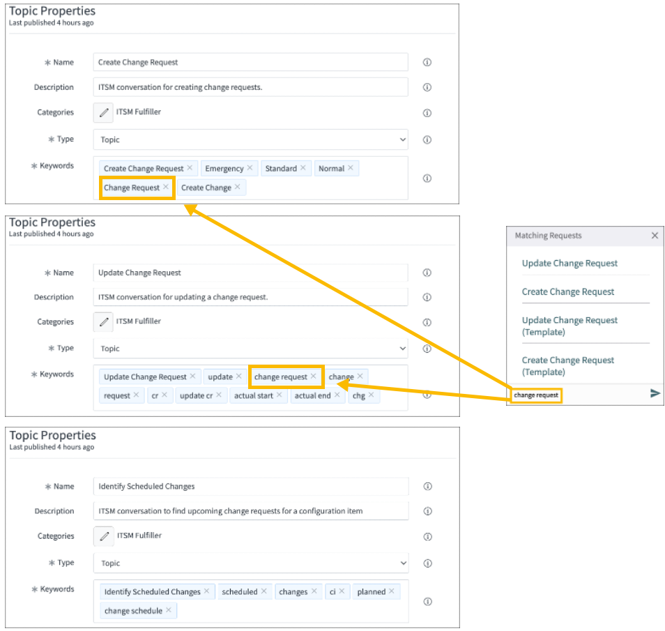Click the "change request" search input
The width and height of the screenshot is (665, 631).
tap(535, 395)
